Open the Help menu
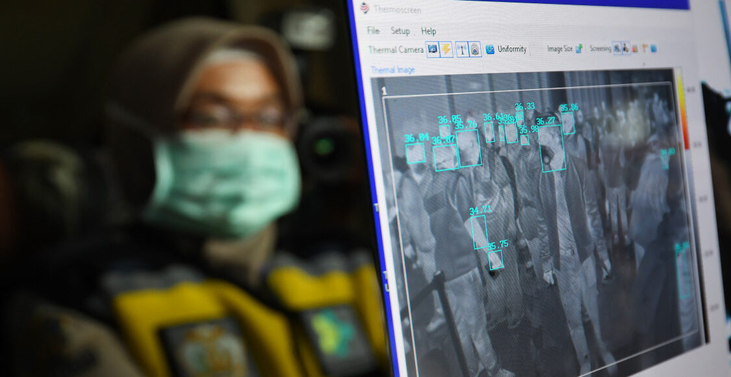This screenshot has height=377, width=731. pos(428,31)
